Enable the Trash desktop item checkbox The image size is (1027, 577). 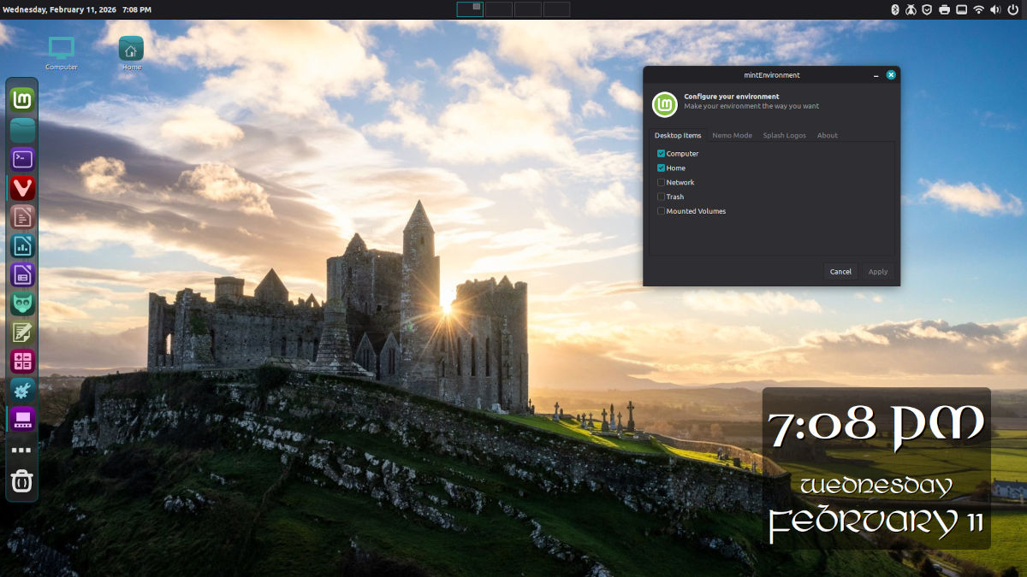click(x=661, y=197)
